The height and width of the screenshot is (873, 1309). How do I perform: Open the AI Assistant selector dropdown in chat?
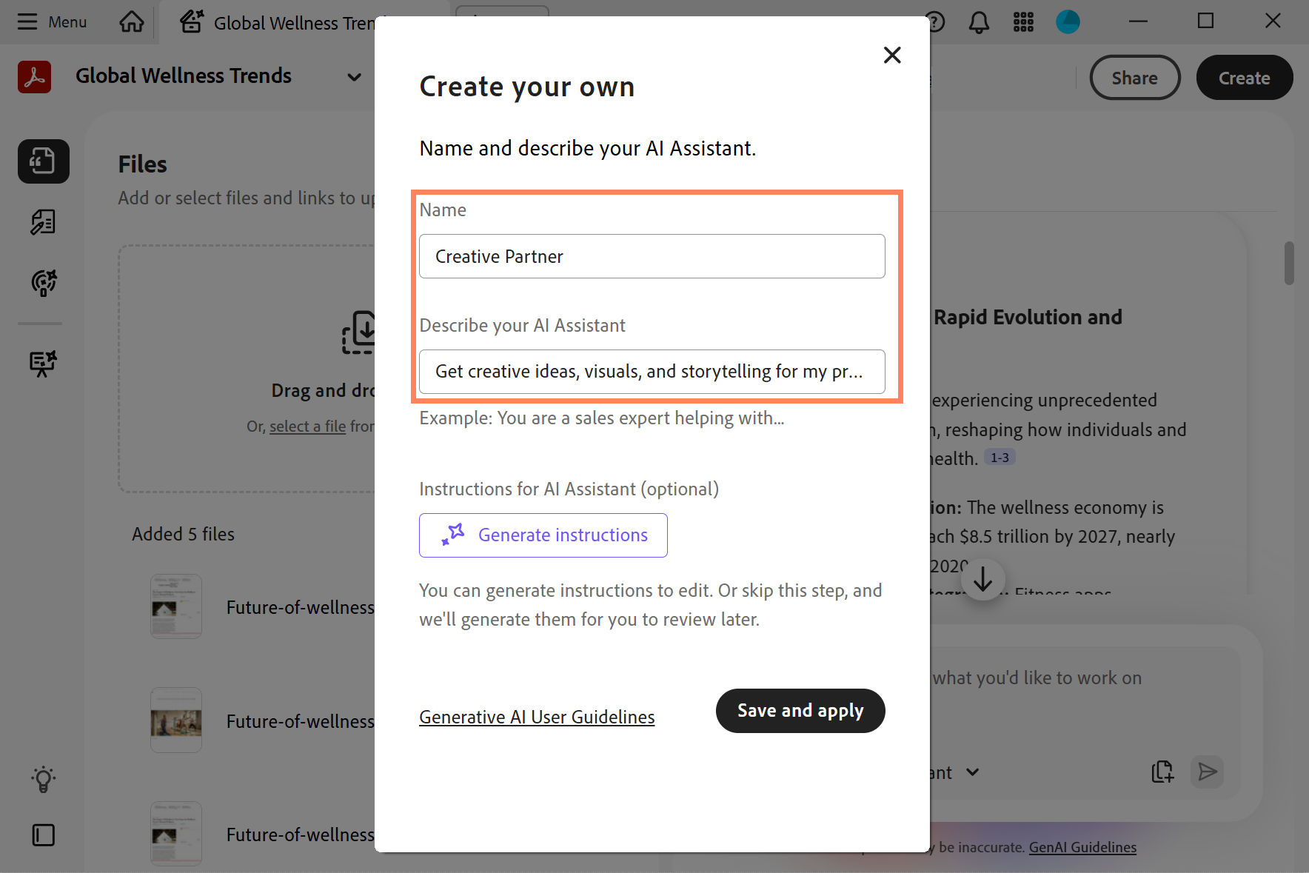(973, 772)
